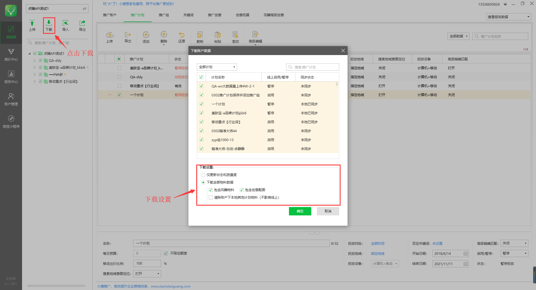Screen dimensions: 536x290
Task: Open the 高级编辑 advanced edit tool
Action: 255,37
